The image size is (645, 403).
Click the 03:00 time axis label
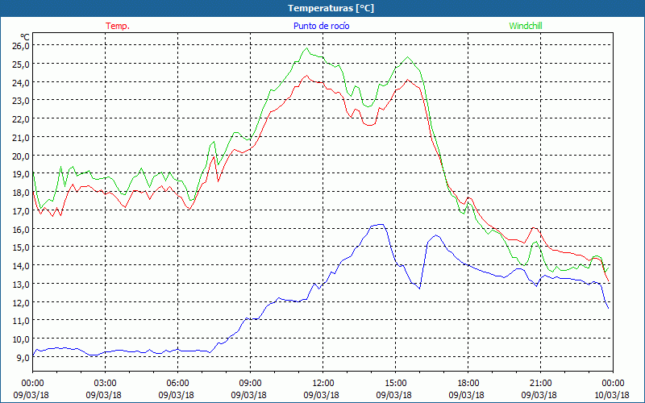106,384
